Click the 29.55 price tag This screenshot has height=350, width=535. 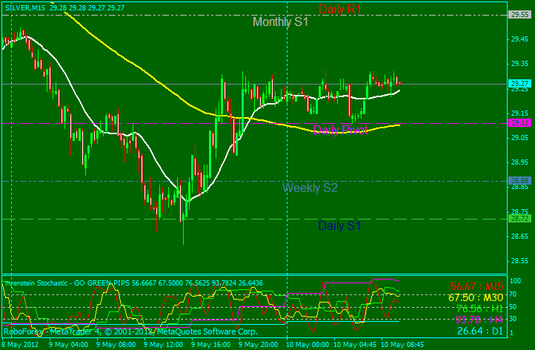pos(519,14)
